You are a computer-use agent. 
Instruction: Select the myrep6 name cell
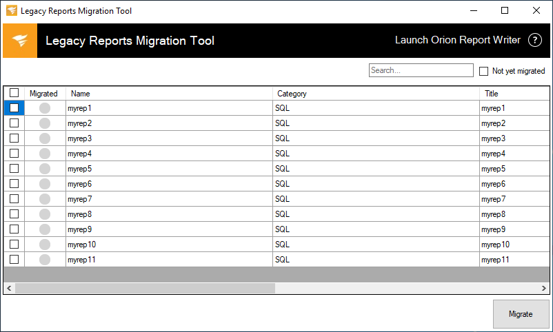pos(169,184)
